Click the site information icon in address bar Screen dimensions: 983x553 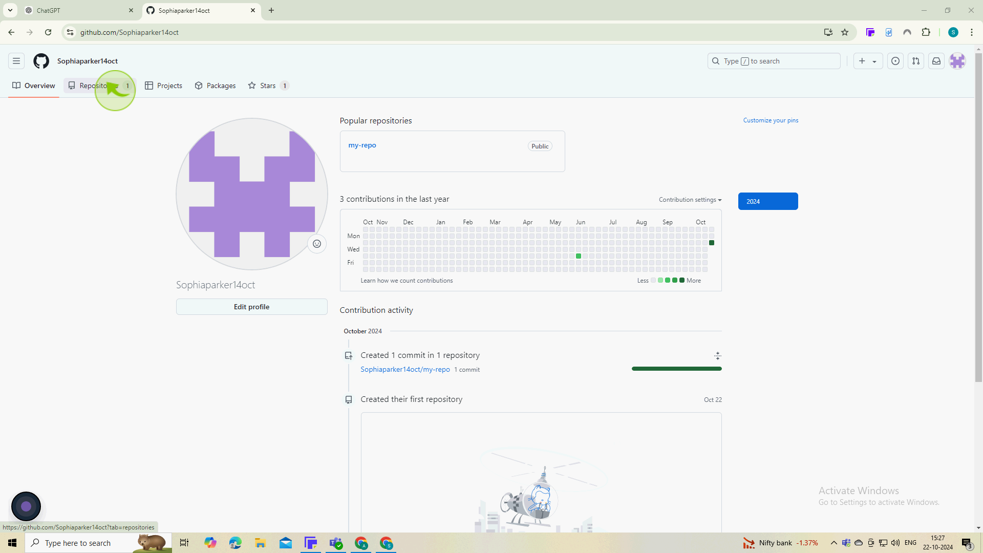(x=70, y=32)
